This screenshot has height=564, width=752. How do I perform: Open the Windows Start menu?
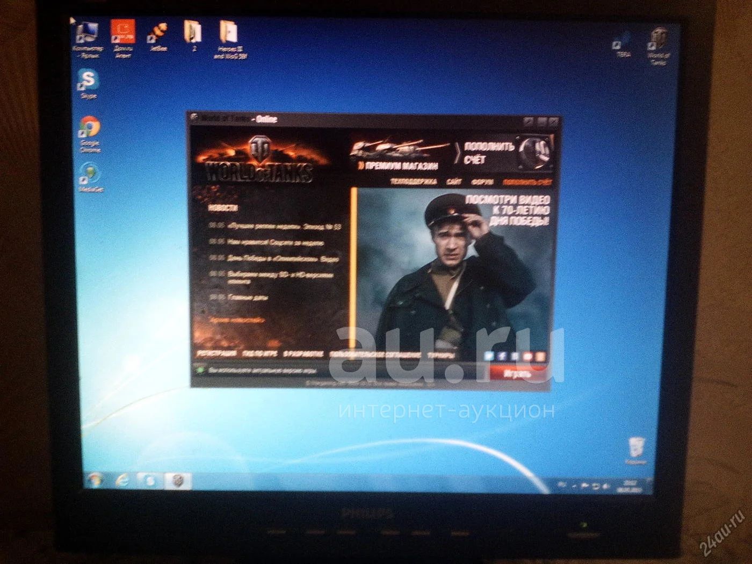96,480
